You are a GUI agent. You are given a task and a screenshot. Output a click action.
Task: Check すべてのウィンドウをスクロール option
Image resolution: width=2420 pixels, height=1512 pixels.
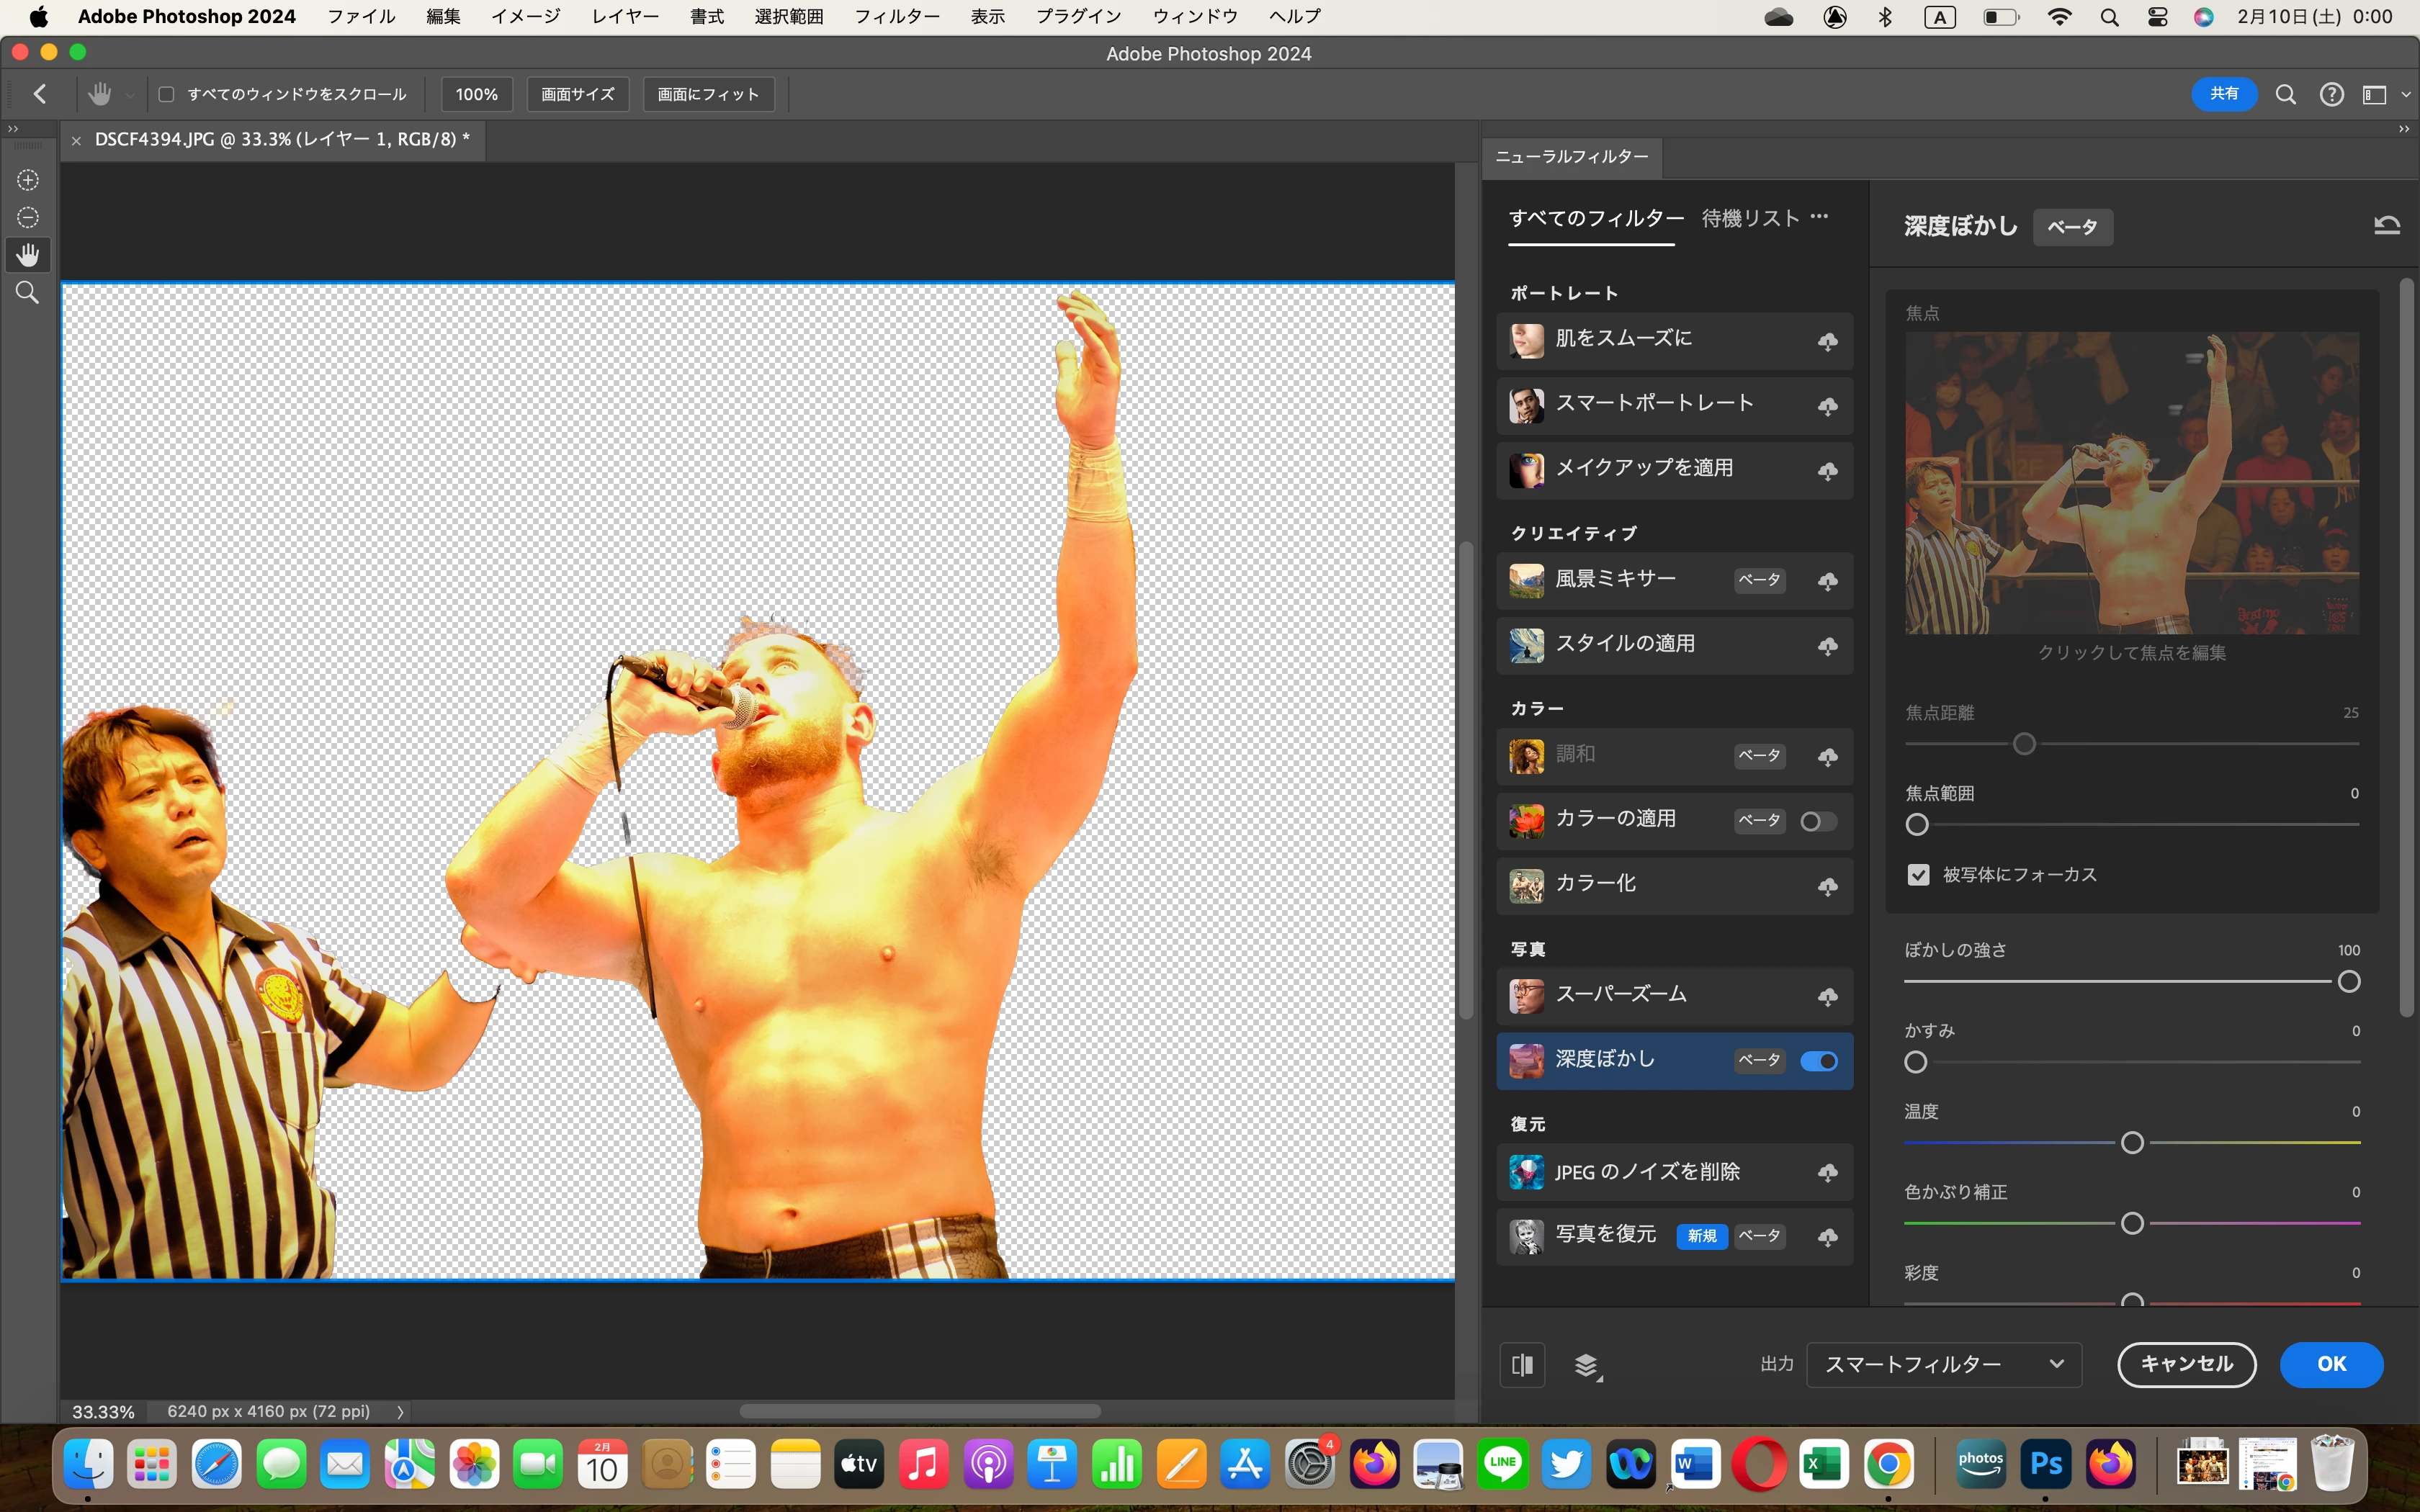click(167, 94)
